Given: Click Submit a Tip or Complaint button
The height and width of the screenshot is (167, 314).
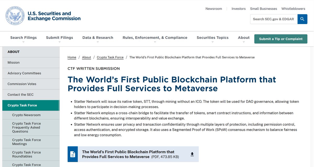Looking at the screenshot, I should coord(281,39).
